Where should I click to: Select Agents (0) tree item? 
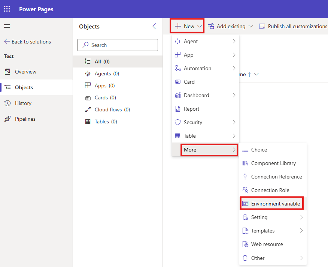[x=118, y=73]
